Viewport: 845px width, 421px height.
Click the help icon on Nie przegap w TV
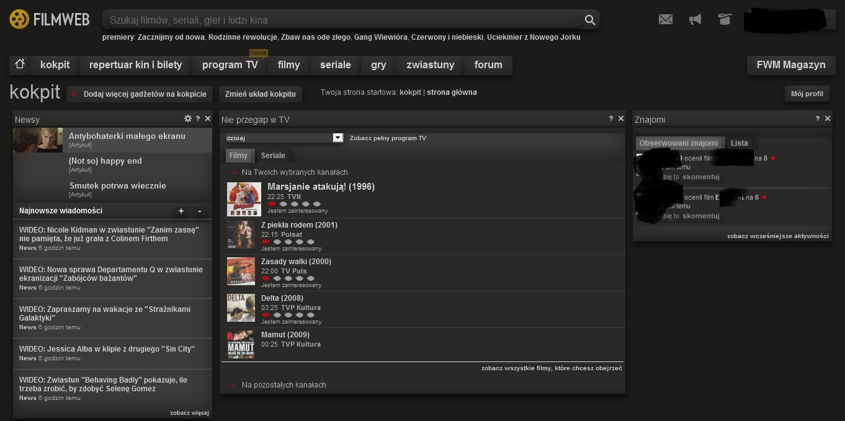click(x=610, y=119)
